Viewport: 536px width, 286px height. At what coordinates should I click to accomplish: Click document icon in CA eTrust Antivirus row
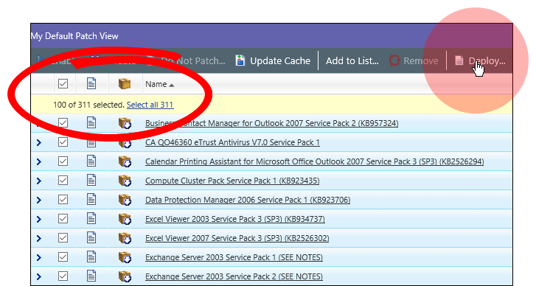pyautogui.click(x=91, y=142)
